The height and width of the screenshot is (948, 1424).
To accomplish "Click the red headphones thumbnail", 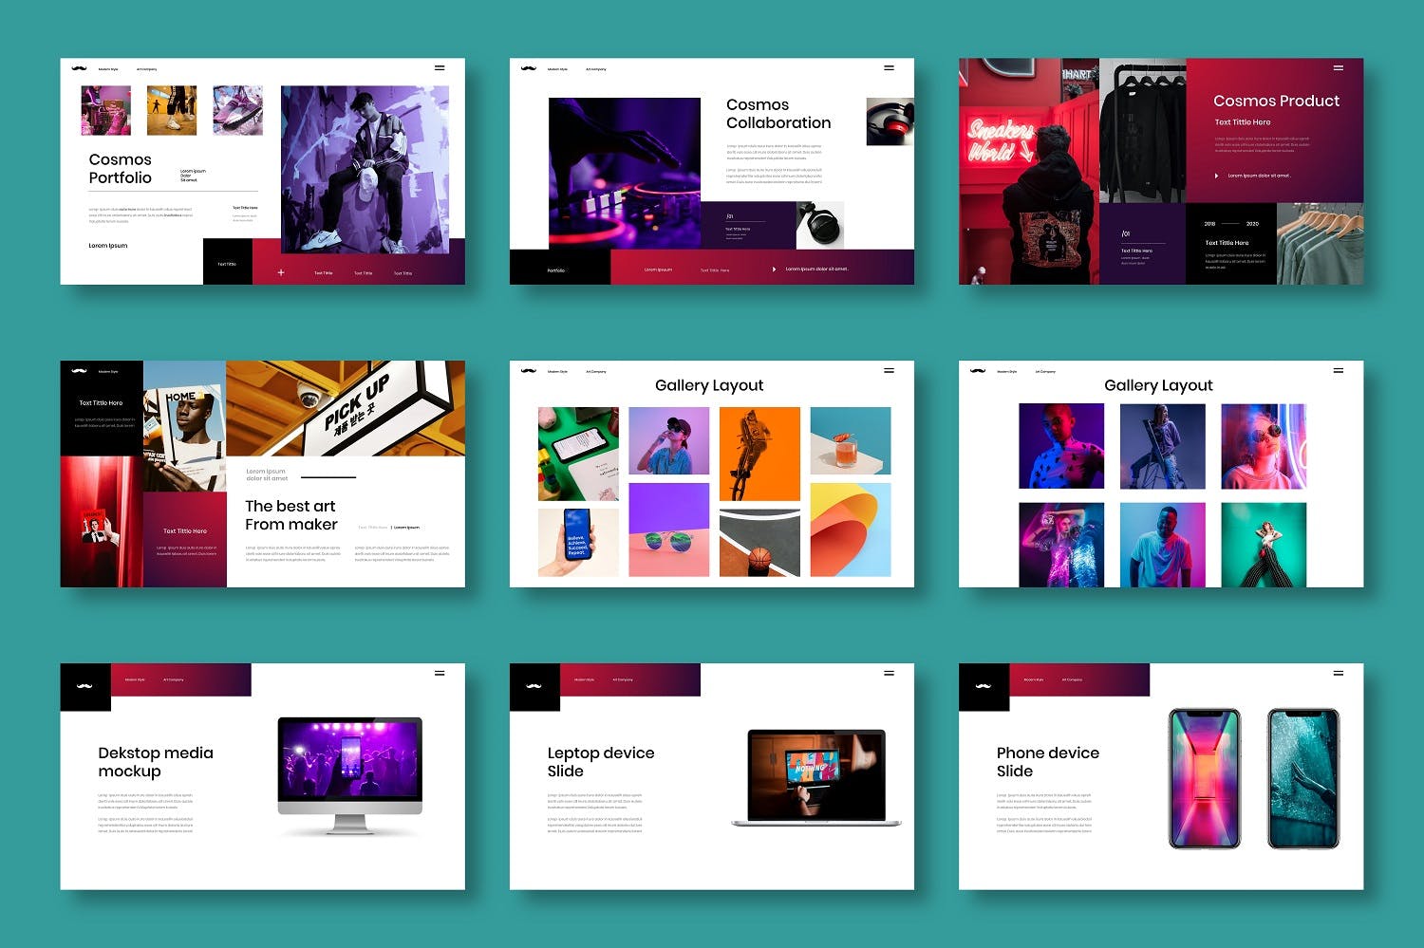I will [890, 122].
